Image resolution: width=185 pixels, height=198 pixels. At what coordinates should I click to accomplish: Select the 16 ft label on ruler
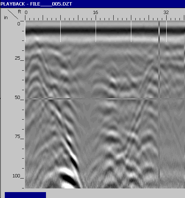pos(96,13)
